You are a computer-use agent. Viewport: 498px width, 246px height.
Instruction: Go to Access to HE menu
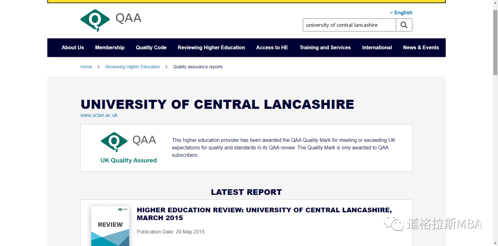(x=272, y=48)
